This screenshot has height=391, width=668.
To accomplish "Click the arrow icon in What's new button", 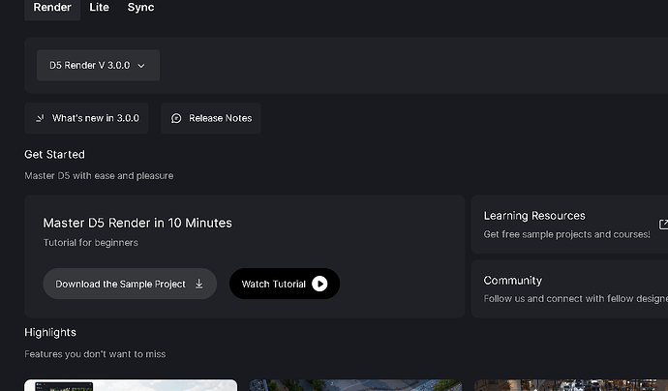I will point(40,118).
